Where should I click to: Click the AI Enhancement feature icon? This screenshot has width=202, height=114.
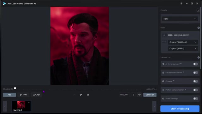pos(163,64)
